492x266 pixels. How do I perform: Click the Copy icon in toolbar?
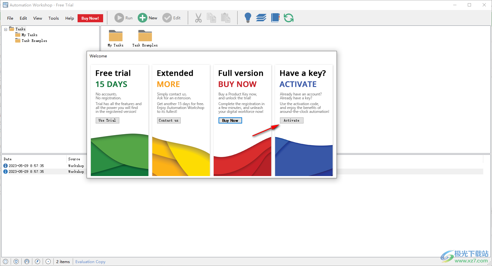click(211, 18)
